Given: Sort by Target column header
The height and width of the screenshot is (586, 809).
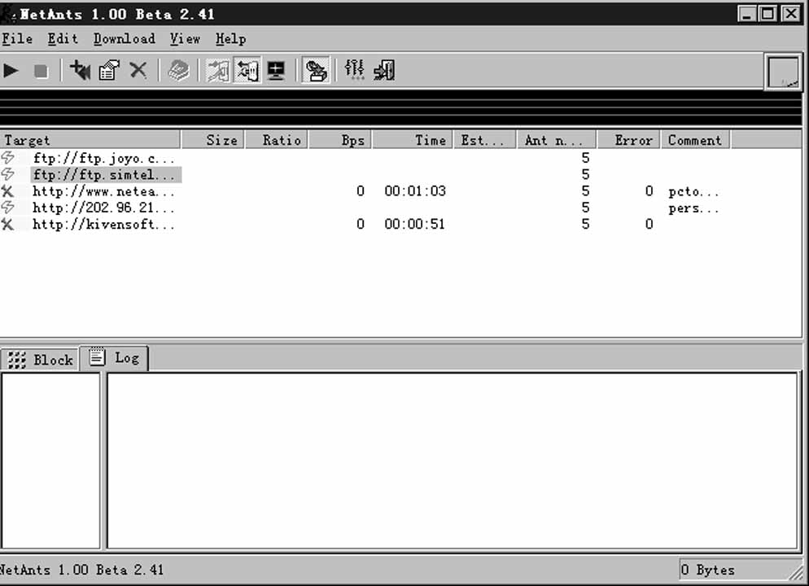Looking at the screenshot, I should (x=90, y=140).
